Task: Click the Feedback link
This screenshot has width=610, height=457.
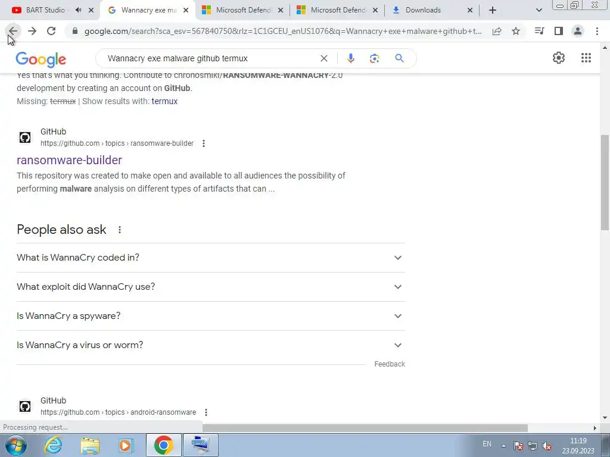Action: coord(390,364)
